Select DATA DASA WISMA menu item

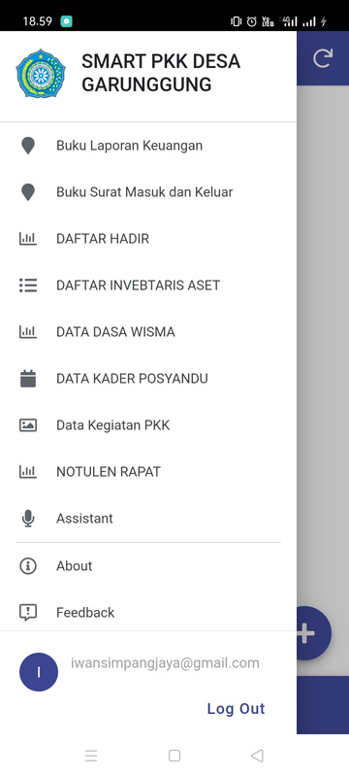click(x=148, y=332)
